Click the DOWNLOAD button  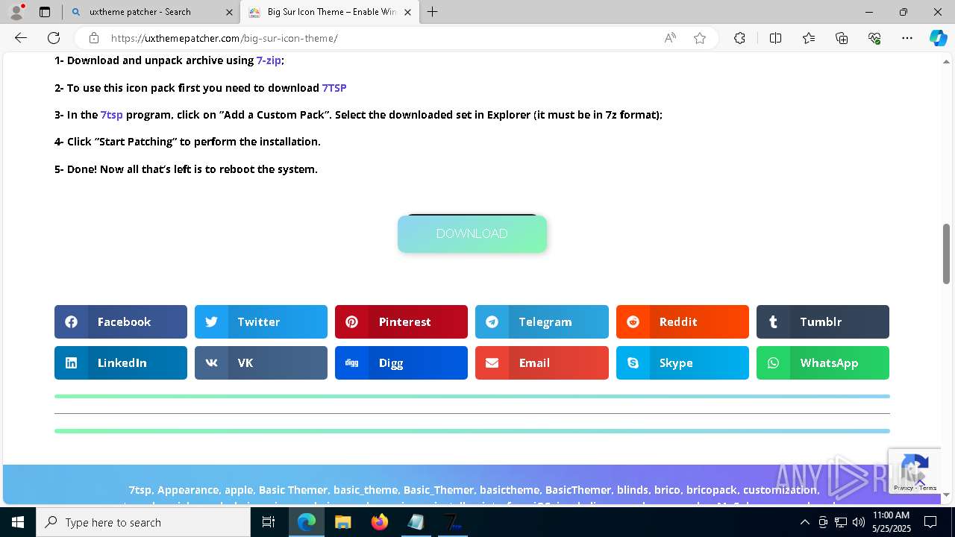point(472,234)
